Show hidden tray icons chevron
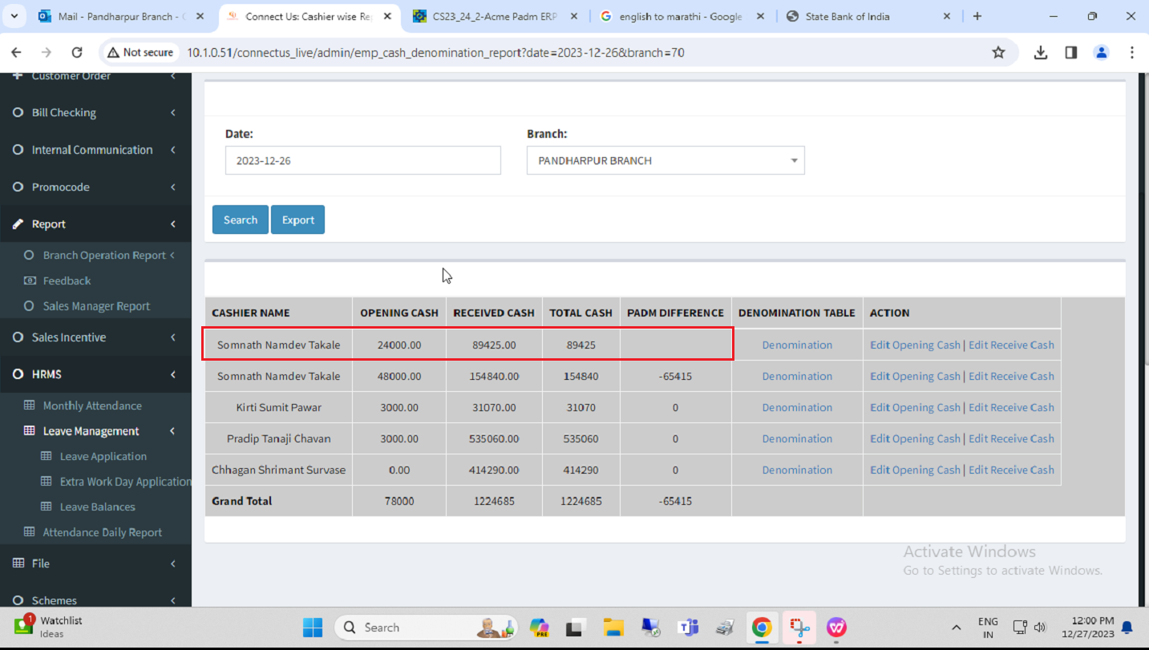The height and width of the screenshot is (650, 1149). (x=956, y=627)
